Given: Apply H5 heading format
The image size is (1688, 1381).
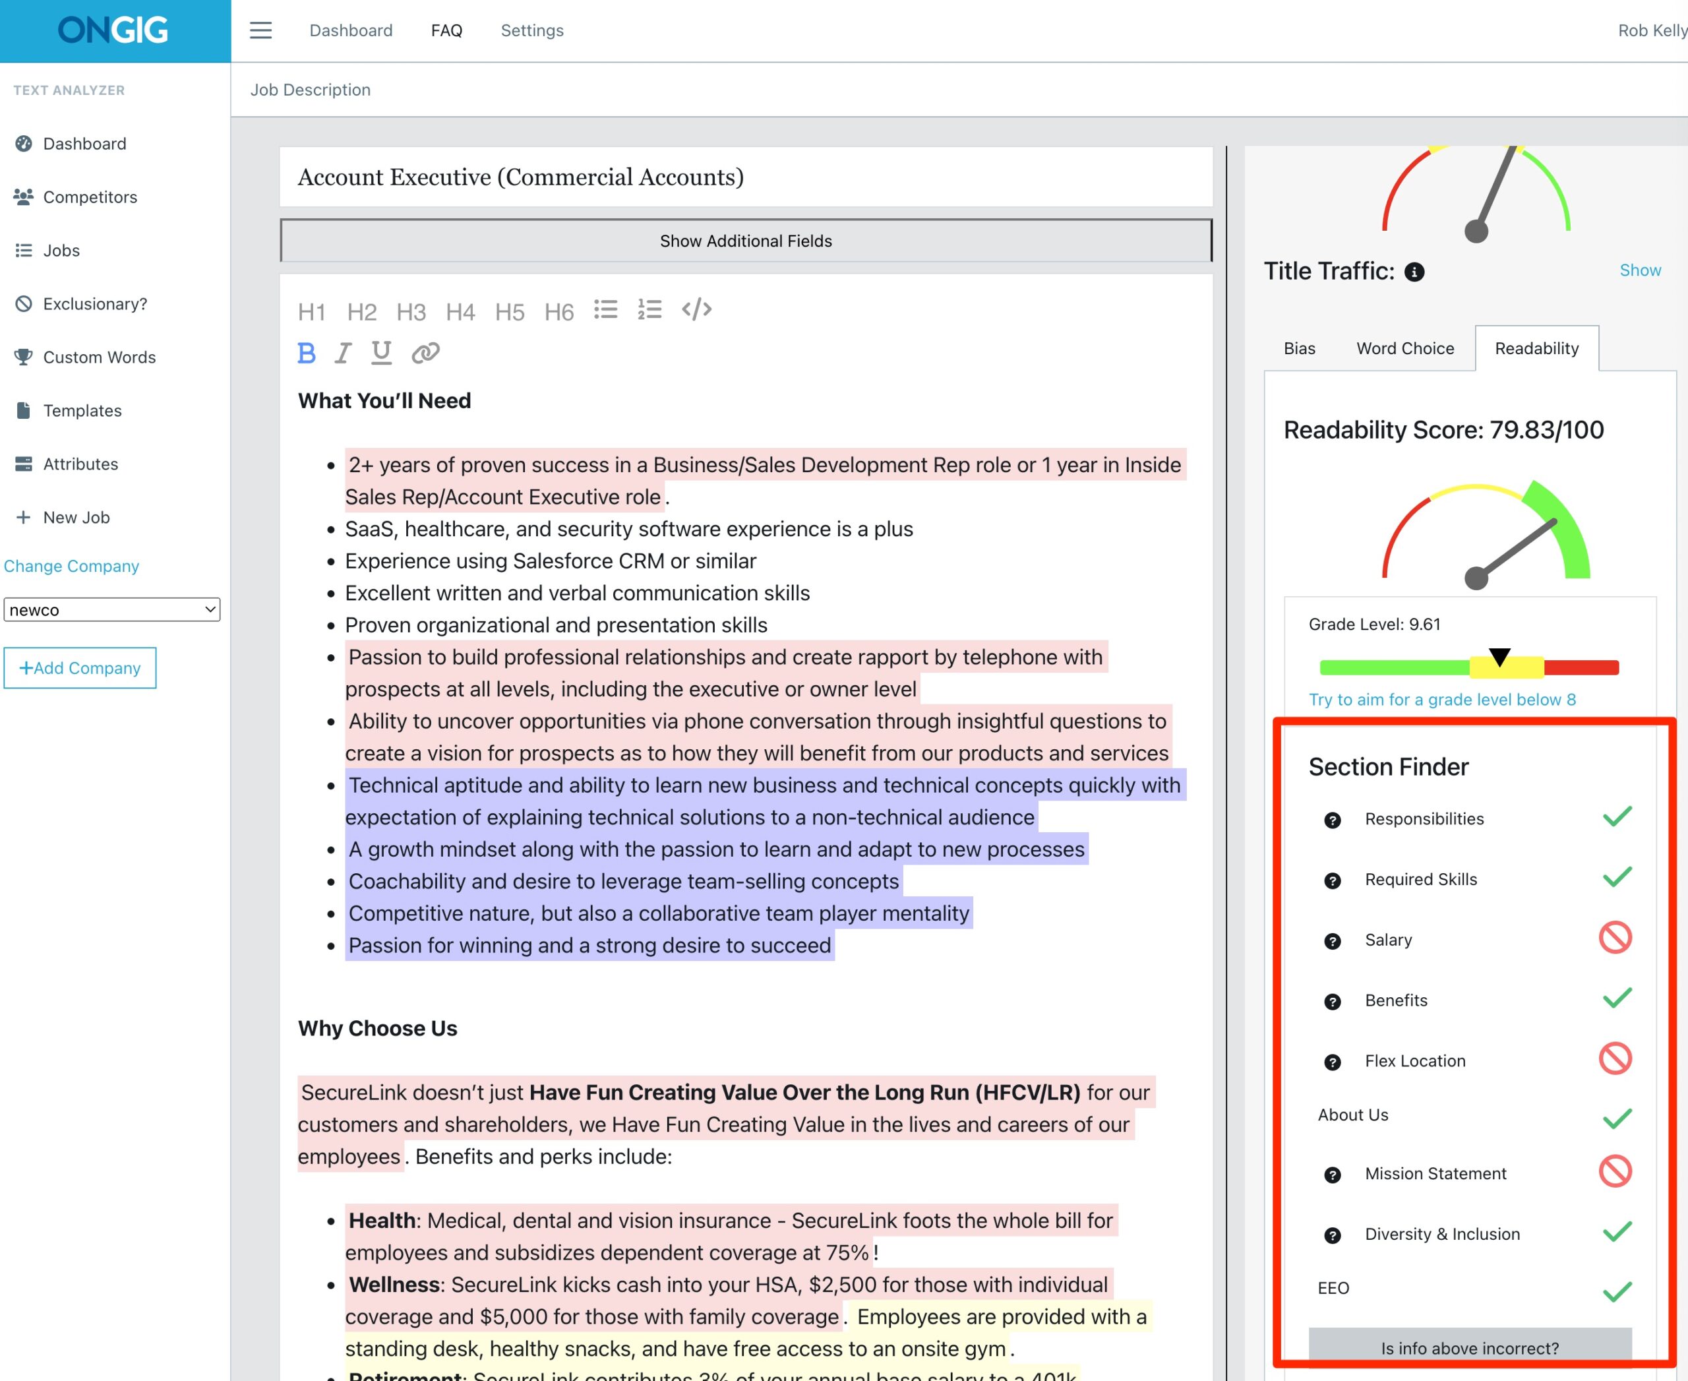Looking at the screenshot, I should tap(510, 312).
